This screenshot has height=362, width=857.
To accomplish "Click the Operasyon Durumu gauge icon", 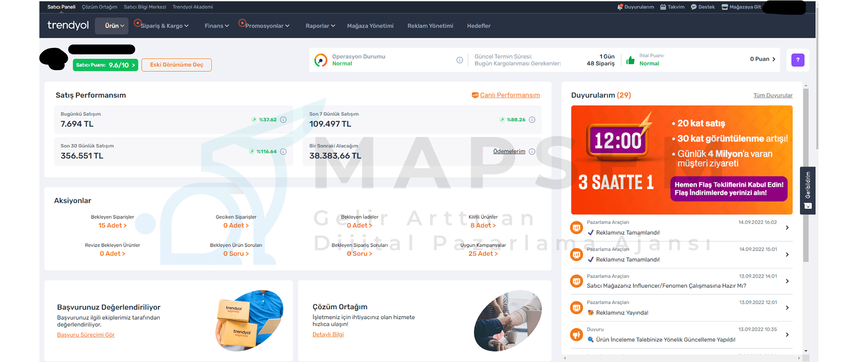I will point(321,60).
